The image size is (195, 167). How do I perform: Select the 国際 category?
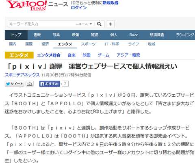click(x=29, y=44)
